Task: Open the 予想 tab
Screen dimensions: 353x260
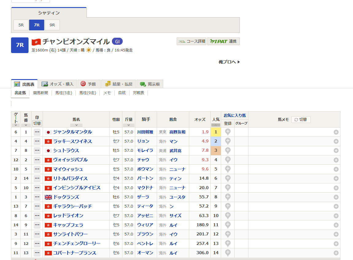Action: [x=89, y=84]
